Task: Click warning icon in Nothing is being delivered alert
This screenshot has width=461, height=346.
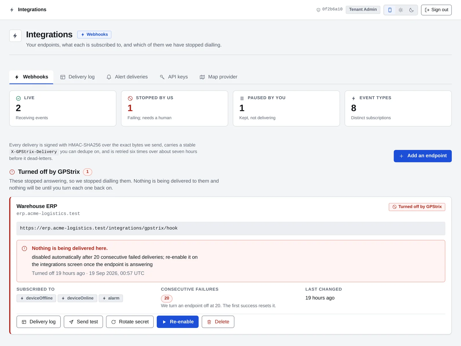Action: (24, 249)
